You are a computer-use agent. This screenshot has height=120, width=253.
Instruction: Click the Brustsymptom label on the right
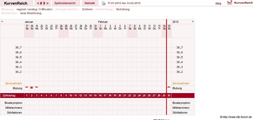click(x=181, y=103)
